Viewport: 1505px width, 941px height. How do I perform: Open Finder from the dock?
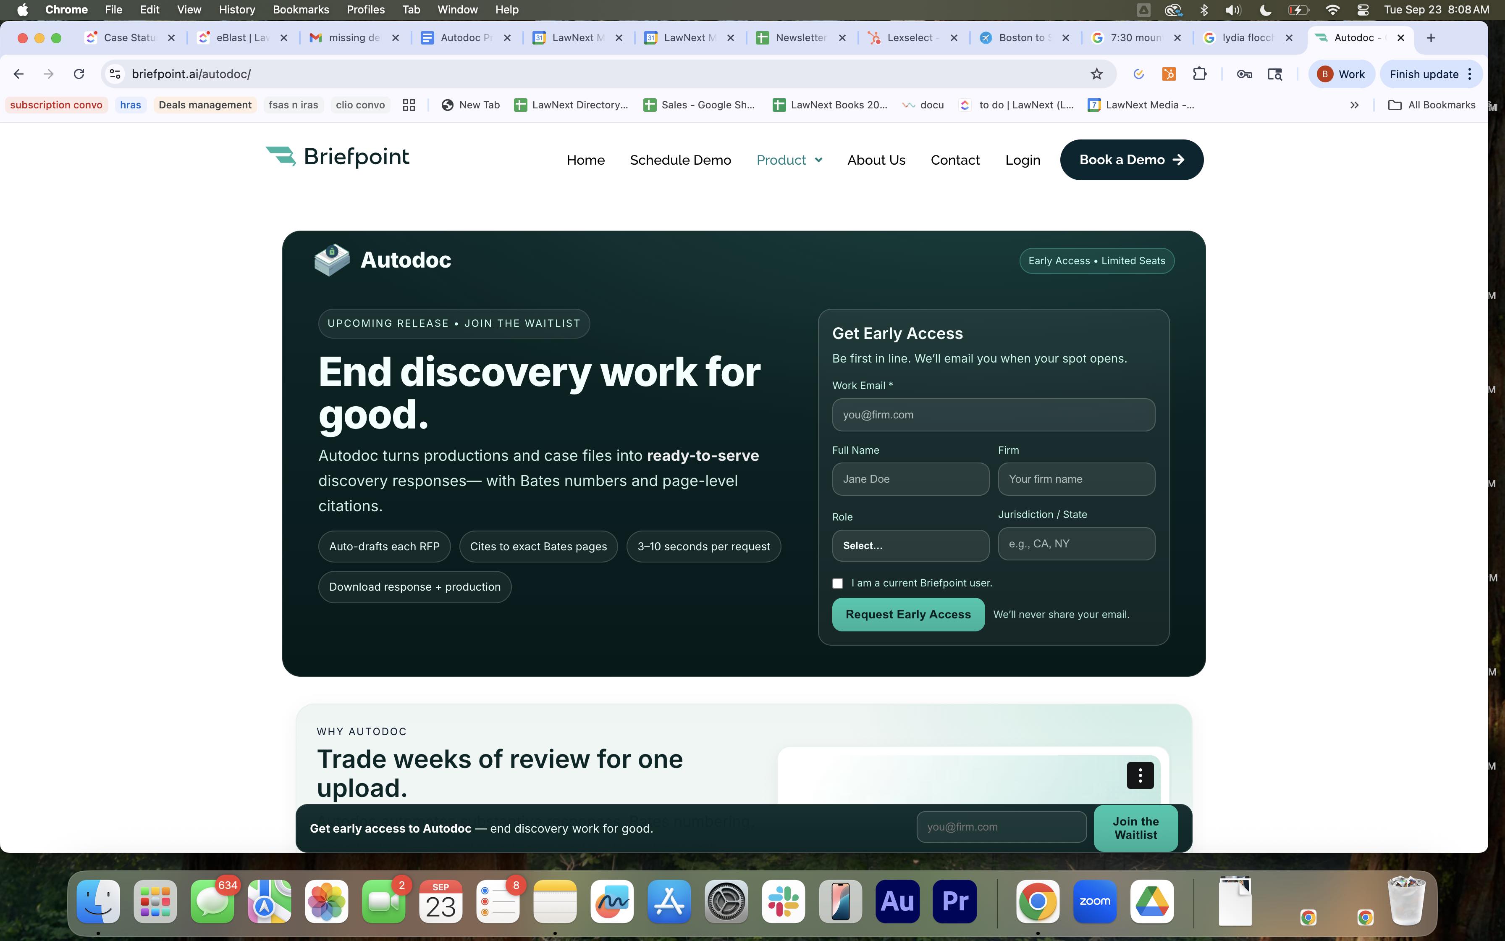coord(98,901)
